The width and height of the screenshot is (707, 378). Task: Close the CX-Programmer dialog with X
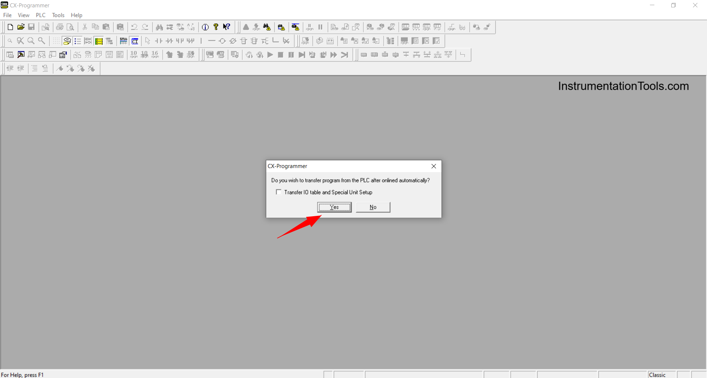point(434,166)
